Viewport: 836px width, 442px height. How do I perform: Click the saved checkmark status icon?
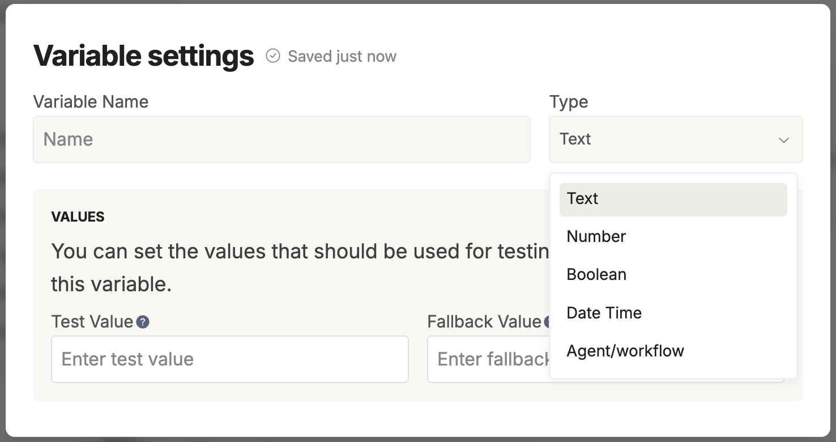(x=273, y=56)
